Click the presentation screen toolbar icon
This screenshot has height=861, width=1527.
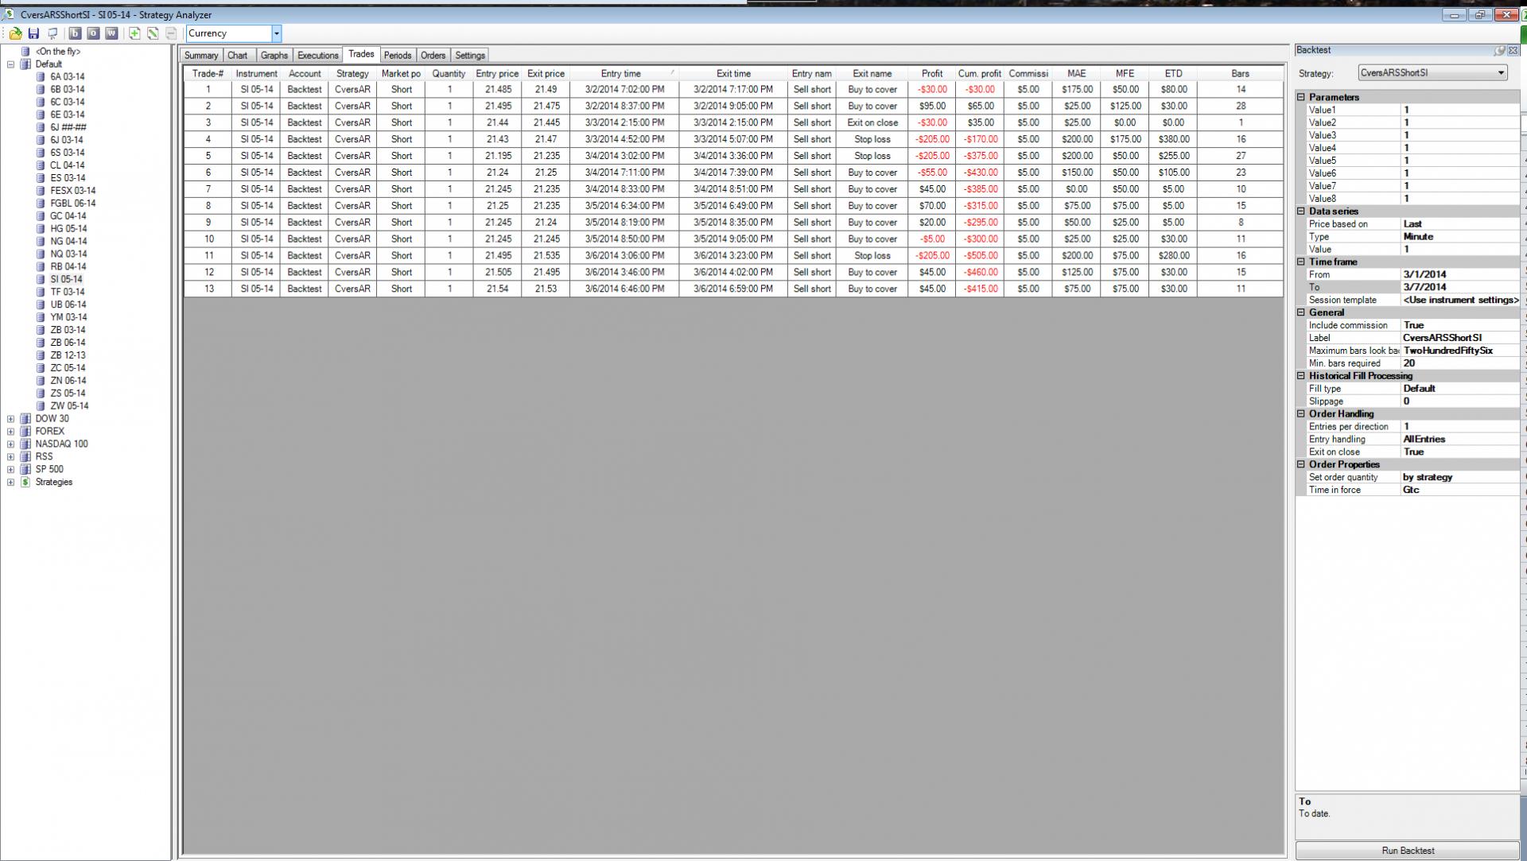tap(52, 33)
